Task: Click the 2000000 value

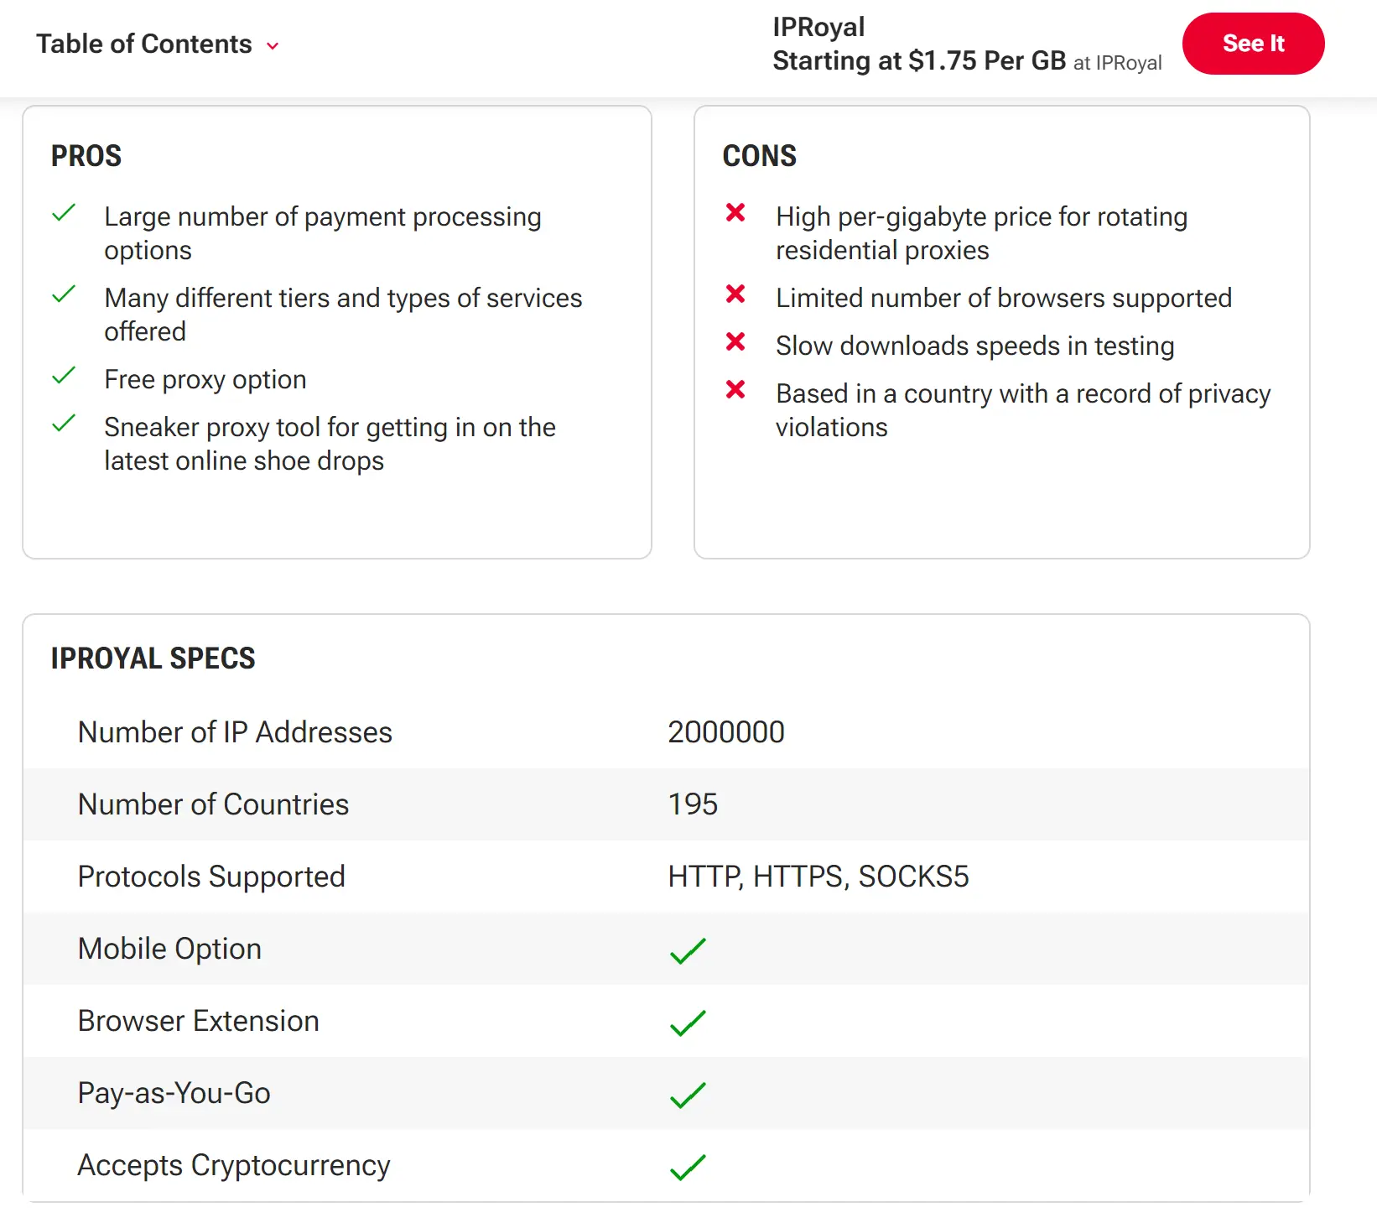Action: [726, 732]
